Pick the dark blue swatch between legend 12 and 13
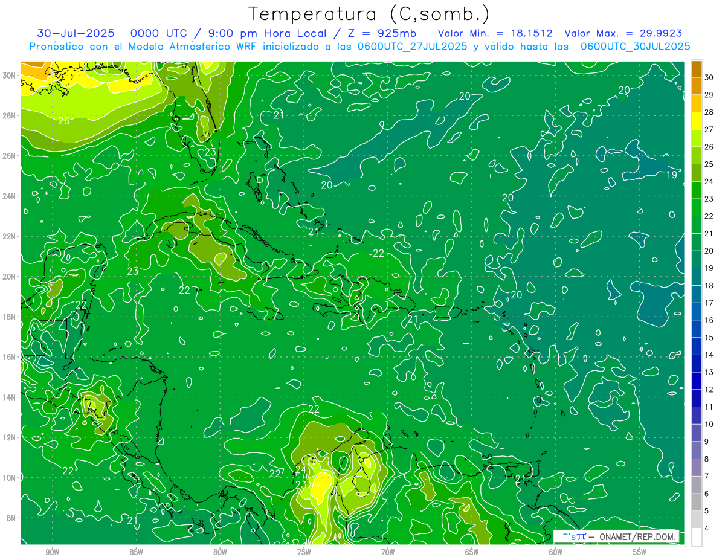Image resolution: width=725 pixels, height=560 pixels. (697, 381)
